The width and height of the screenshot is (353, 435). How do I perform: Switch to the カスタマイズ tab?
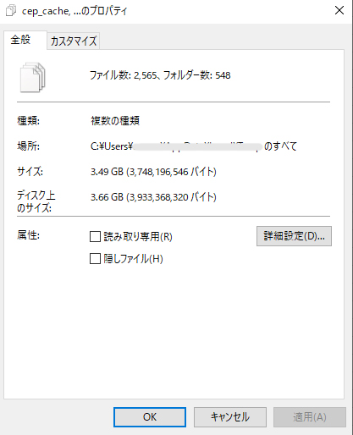coord(74,41)
